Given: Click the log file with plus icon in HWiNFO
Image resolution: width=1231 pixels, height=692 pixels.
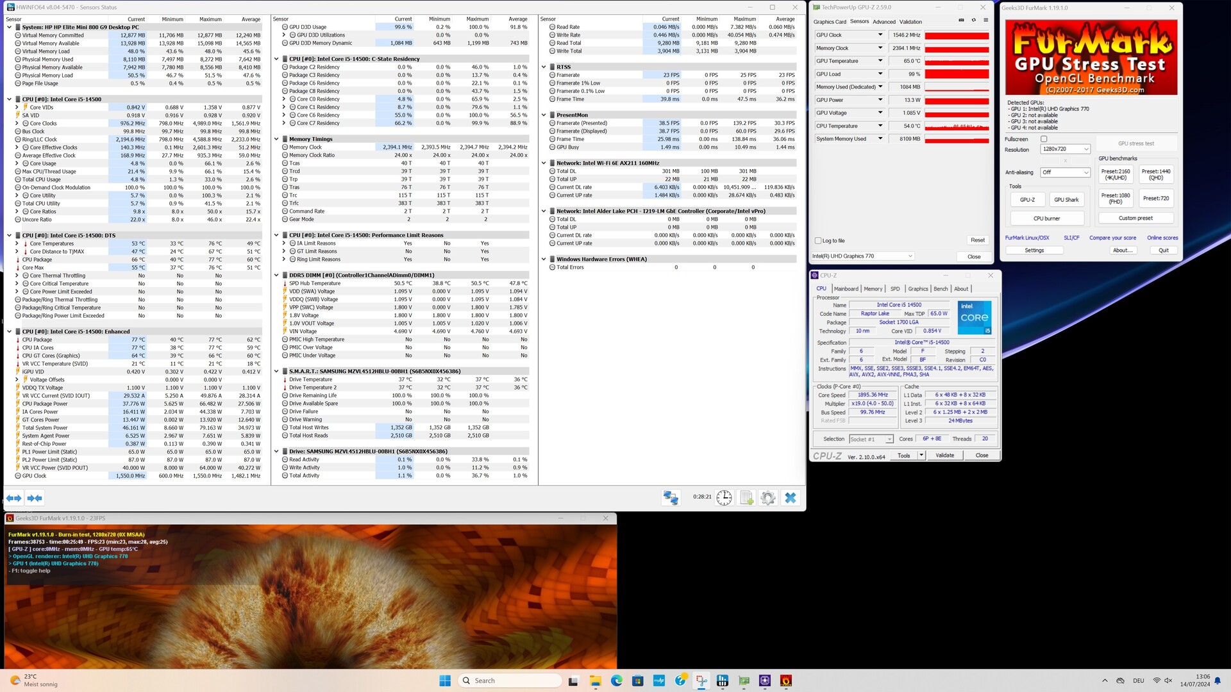Looking at the screenshot, I should point(746,498).
